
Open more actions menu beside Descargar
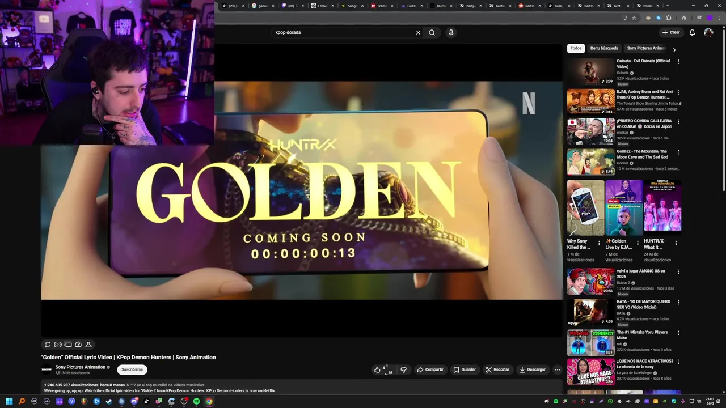(557, 369)
